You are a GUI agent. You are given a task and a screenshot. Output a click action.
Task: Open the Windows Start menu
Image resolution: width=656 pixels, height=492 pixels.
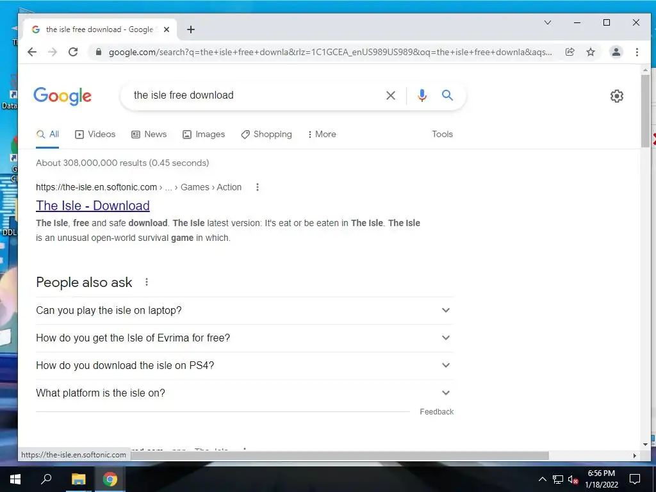click(15, 479)
